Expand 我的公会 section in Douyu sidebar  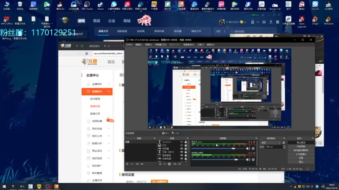click(x=109, y=136)
